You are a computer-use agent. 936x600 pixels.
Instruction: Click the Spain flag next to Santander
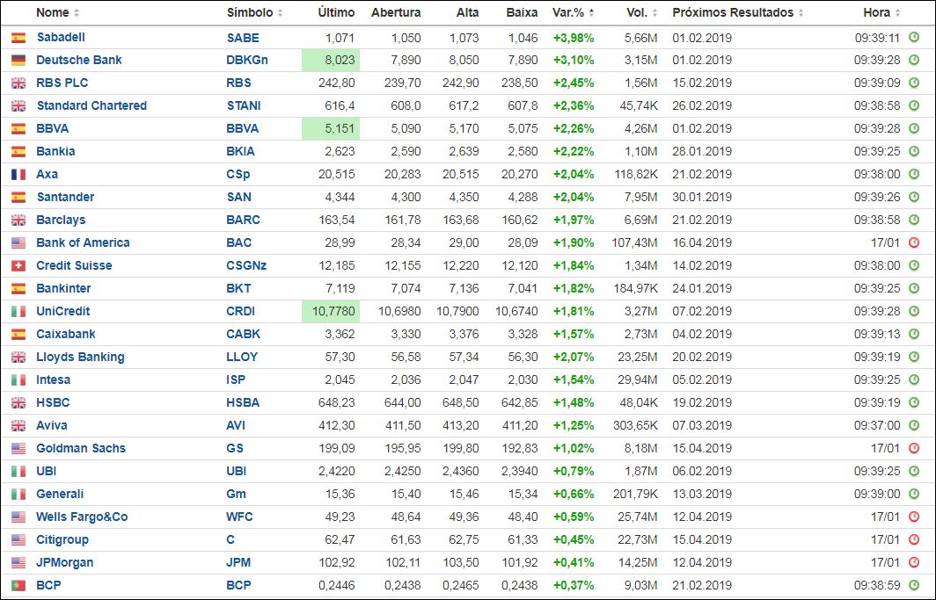click(18, 198)
